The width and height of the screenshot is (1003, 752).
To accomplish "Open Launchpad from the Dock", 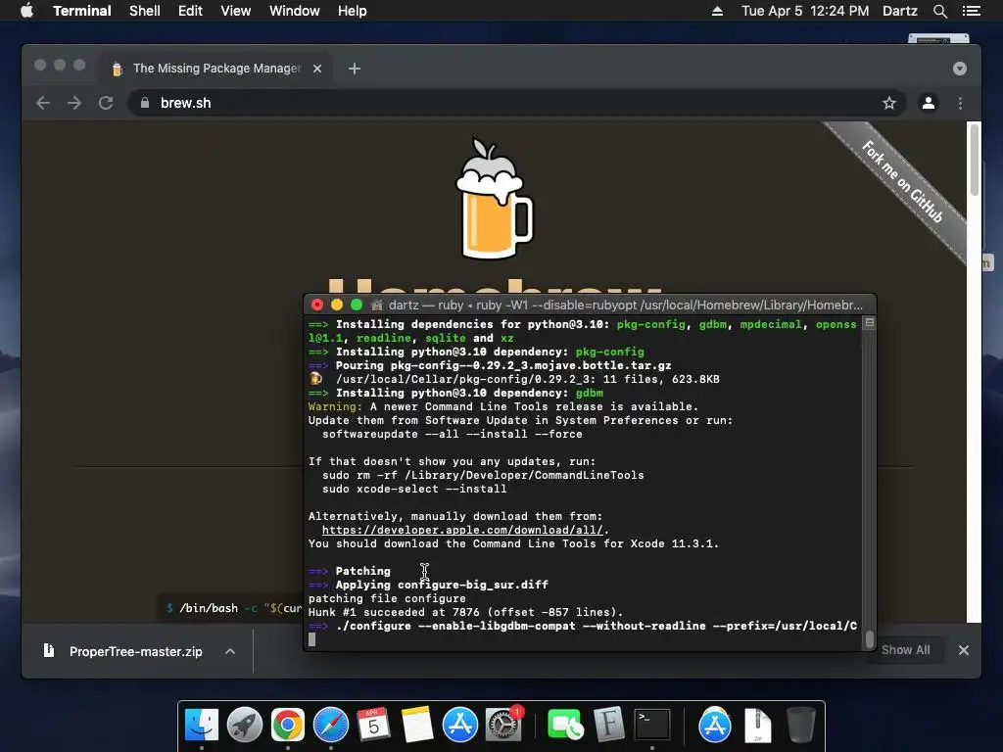I will click(x=244, y=726).
